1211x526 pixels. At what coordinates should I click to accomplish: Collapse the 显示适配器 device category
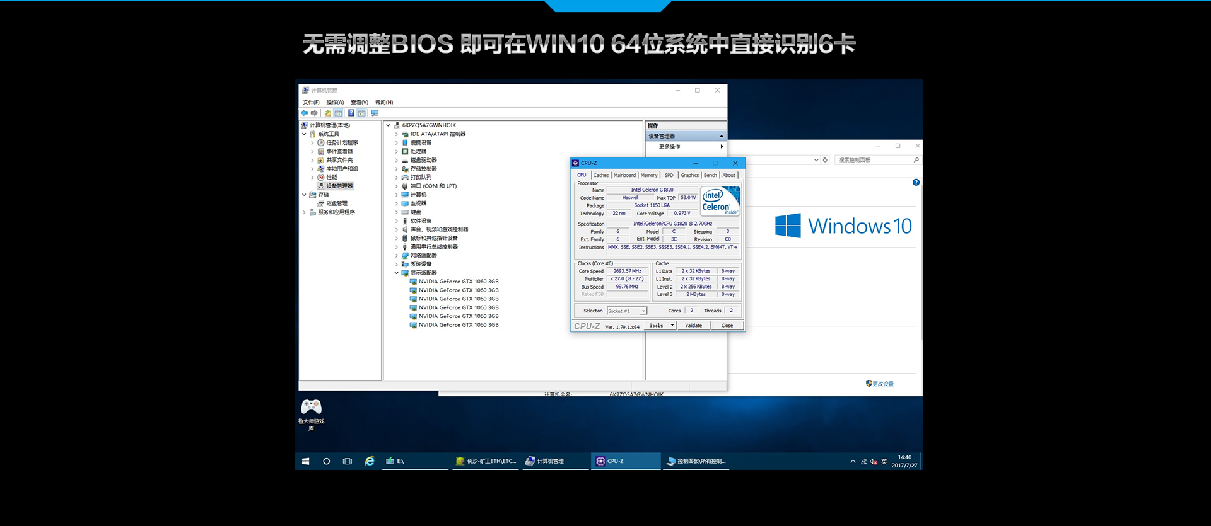click(397, 273)
